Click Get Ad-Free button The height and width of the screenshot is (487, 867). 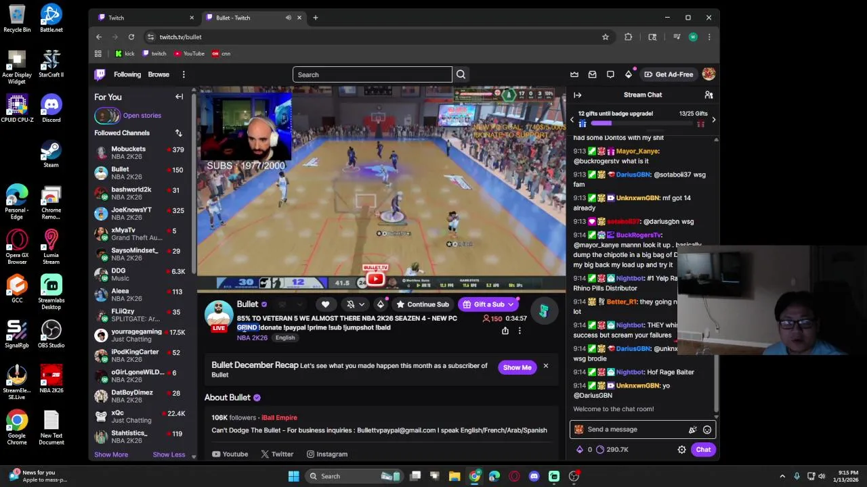669,74
